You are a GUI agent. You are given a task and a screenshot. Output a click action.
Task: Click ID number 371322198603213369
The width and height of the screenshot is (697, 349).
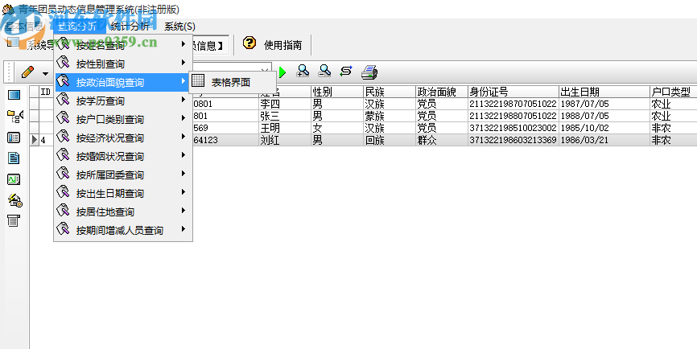pos(513,140)
